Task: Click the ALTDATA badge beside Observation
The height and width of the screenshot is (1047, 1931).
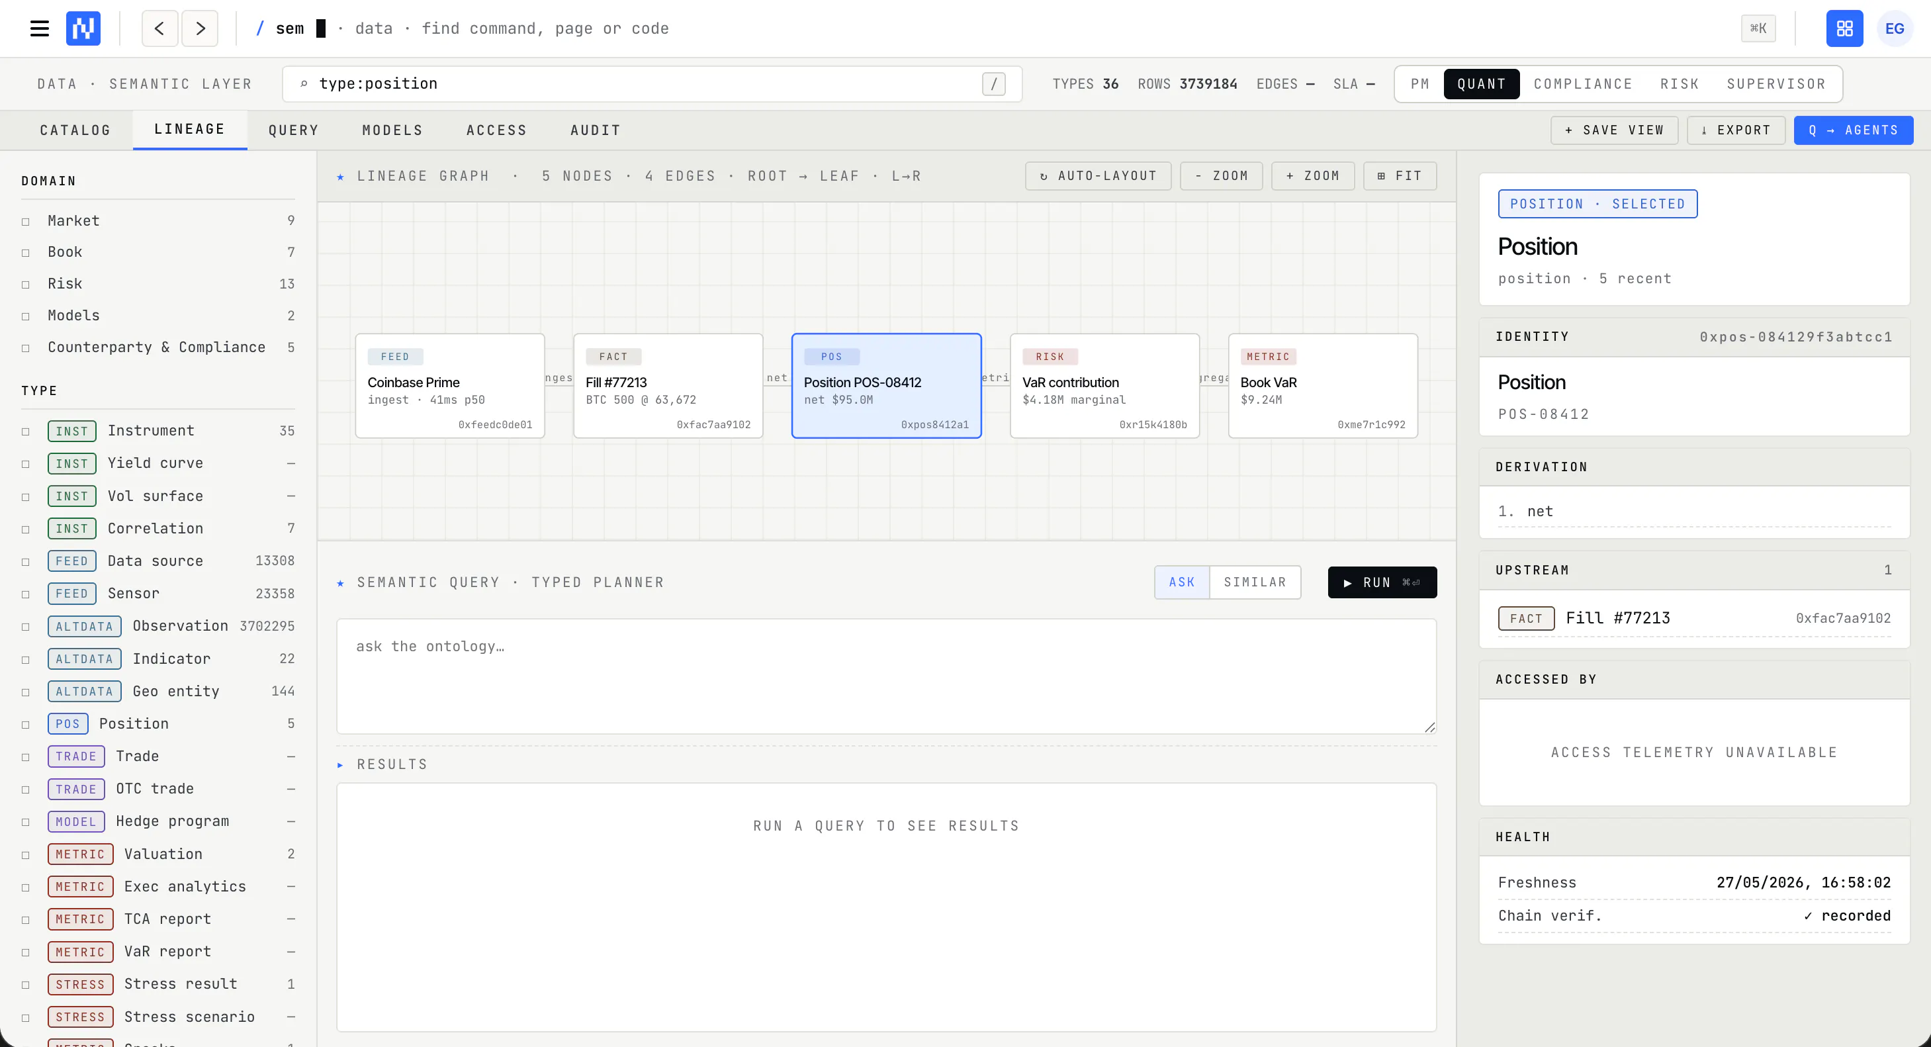Action: 85,626
